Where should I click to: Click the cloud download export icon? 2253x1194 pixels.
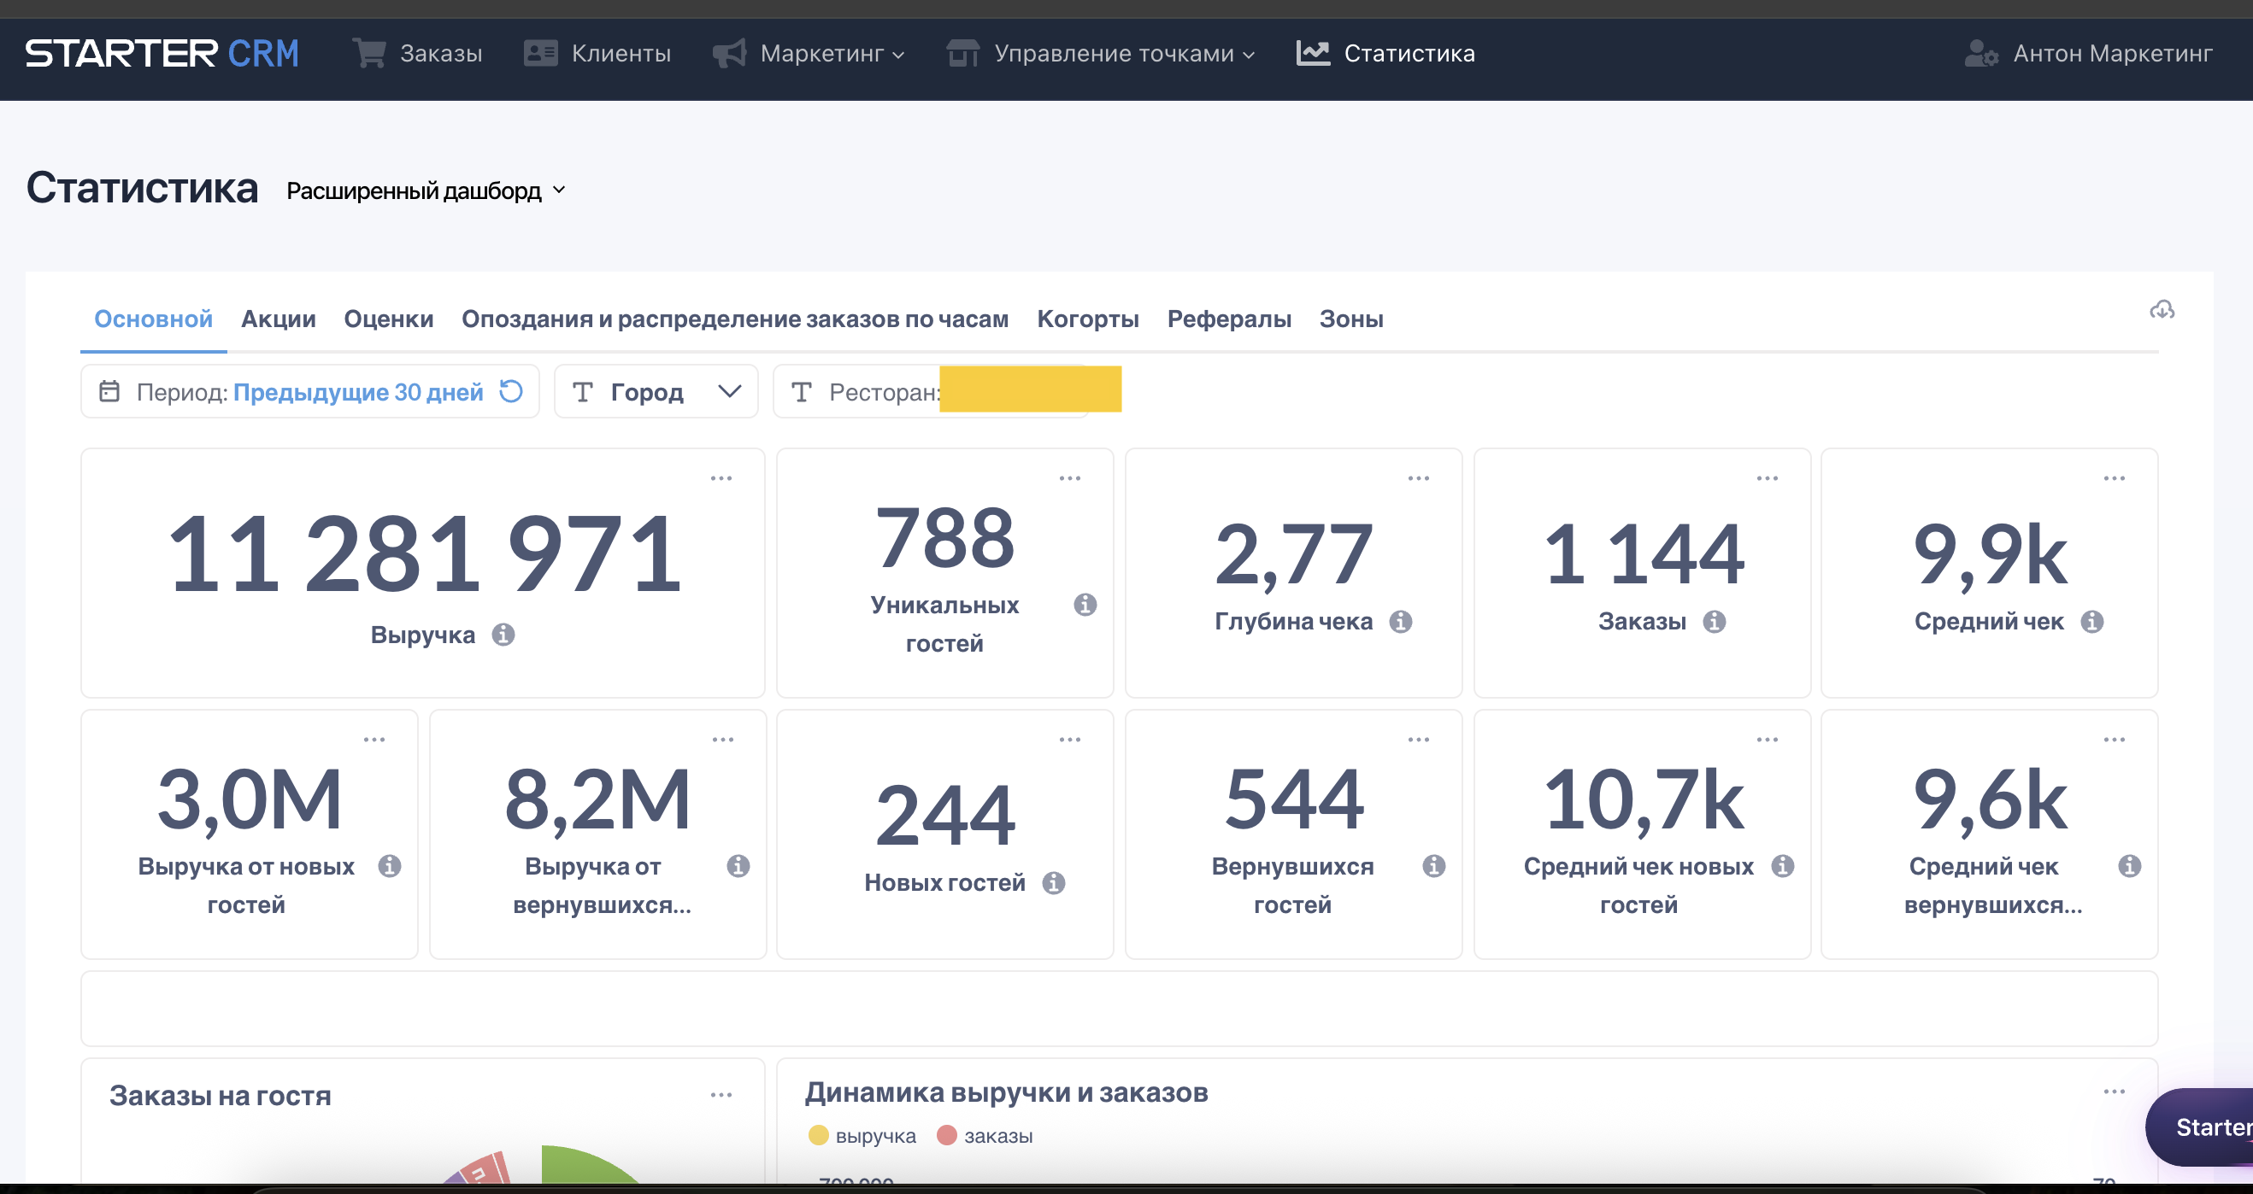2162,310
